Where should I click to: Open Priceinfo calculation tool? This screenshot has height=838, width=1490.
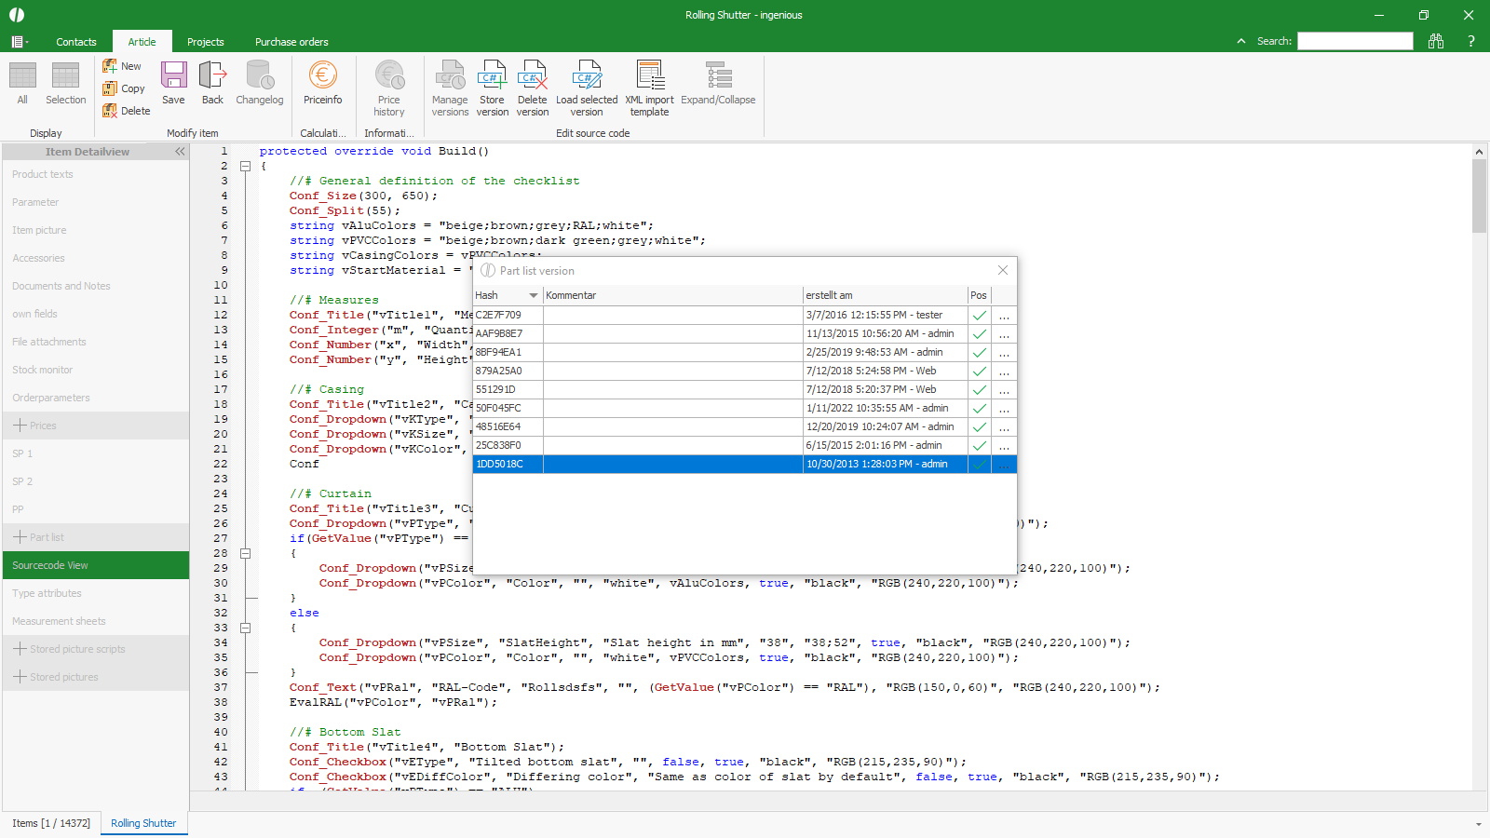tap(322, 84)
